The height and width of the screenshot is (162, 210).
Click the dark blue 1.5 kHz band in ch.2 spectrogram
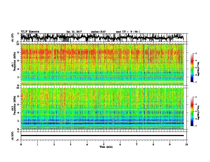coord(102,123)
